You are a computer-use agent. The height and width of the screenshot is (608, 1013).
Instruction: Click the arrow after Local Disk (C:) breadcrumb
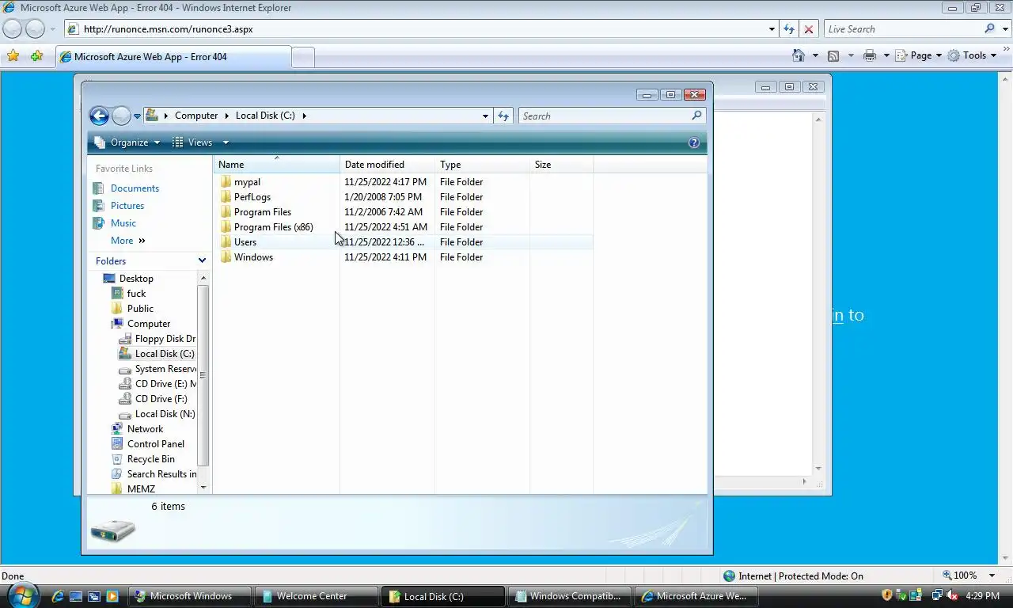(304, 116)
